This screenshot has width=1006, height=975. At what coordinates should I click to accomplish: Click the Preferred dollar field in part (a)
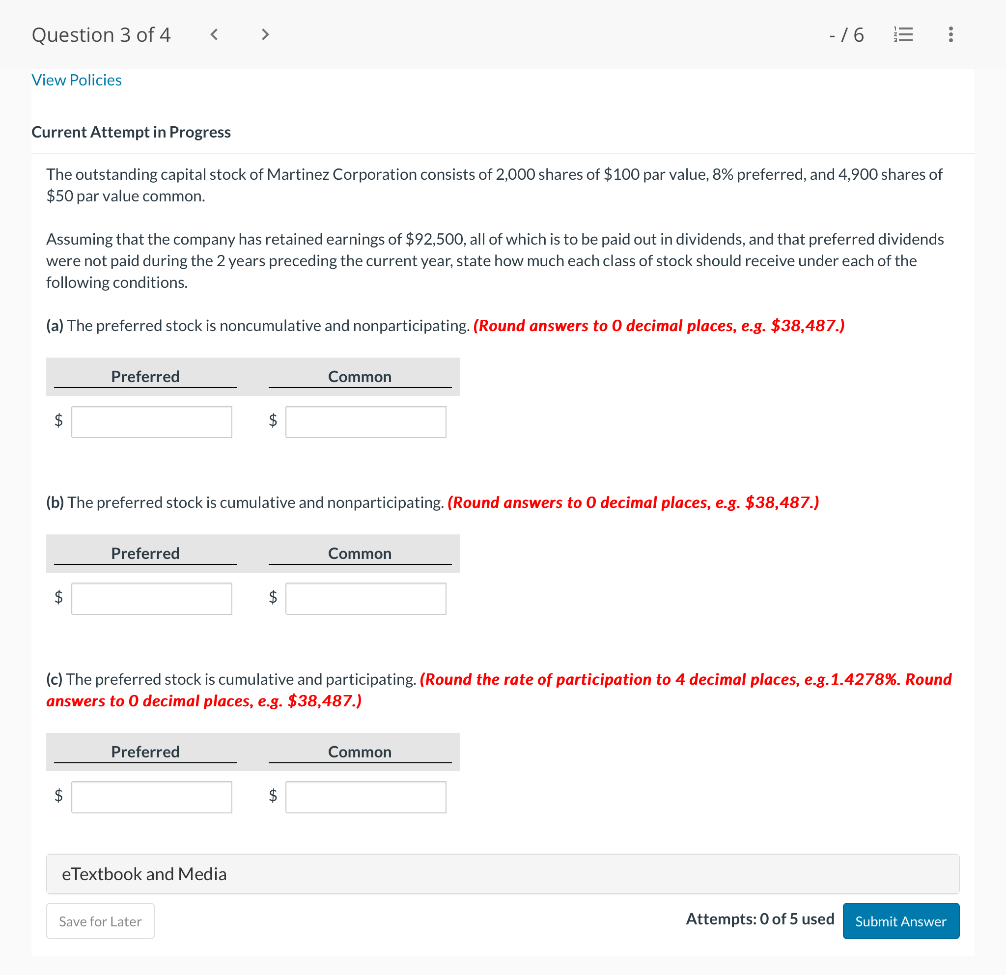151,421
